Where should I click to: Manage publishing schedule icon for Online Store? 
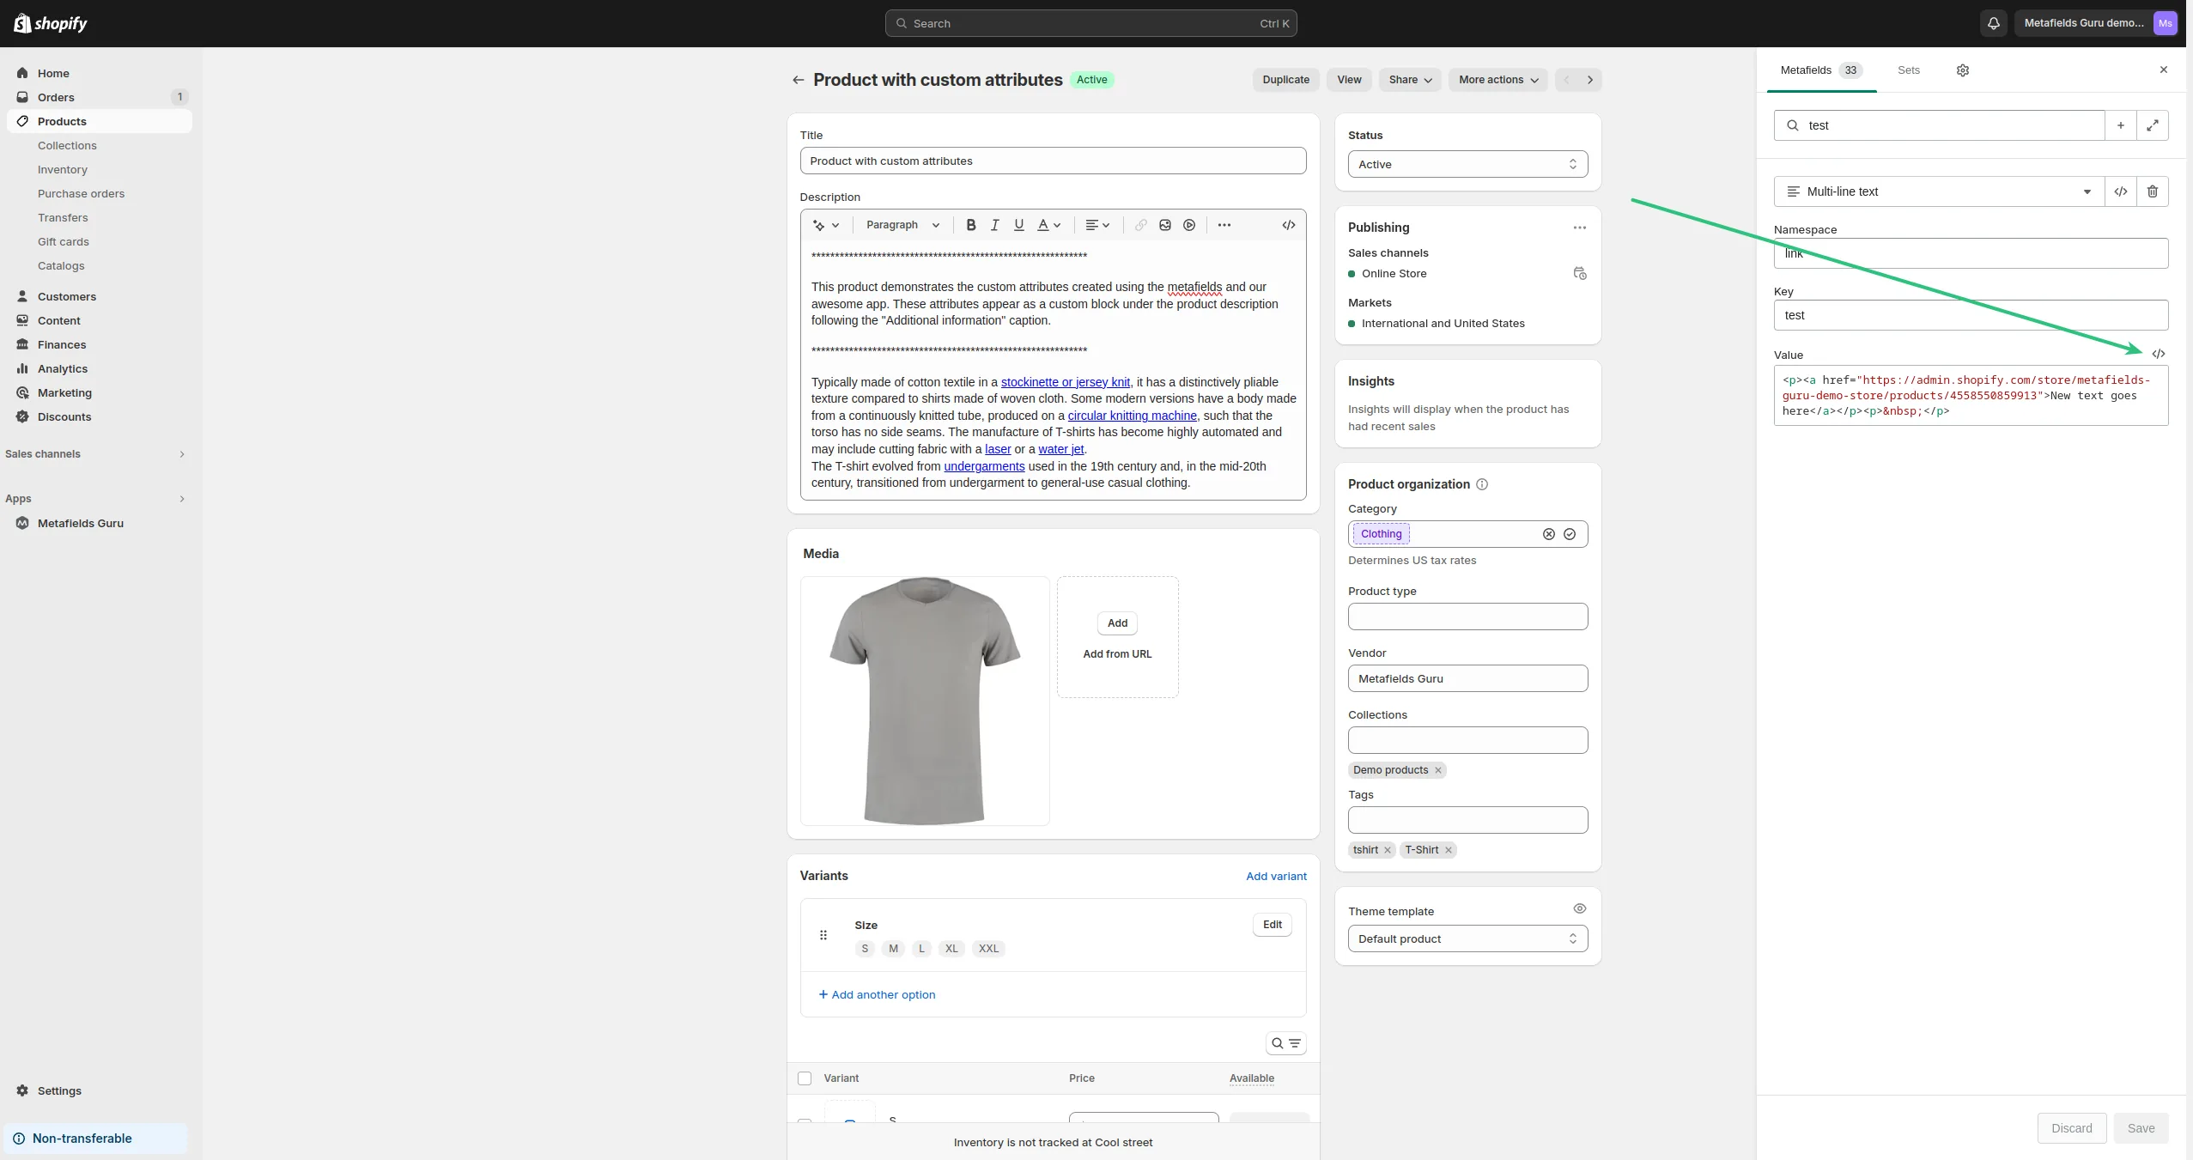[1579, 273]
